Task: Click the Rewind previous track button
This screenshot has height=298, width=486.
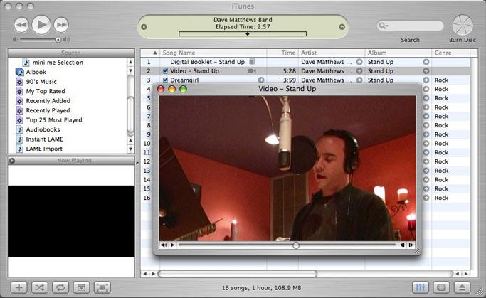Action: coord(21,25)
